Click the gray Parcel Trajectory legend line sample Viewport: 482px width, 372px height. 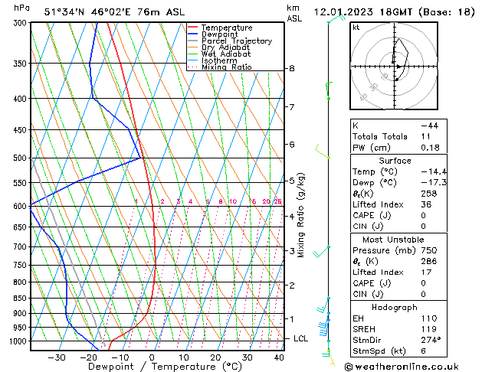pyautogui.click(x=193, y=41)
